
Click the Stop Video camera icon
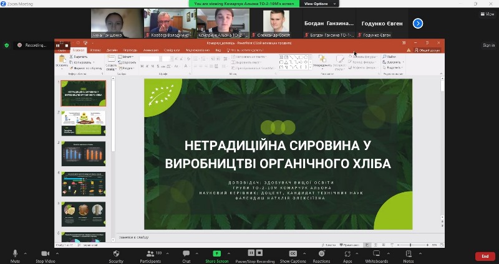(x=44, y=253)
